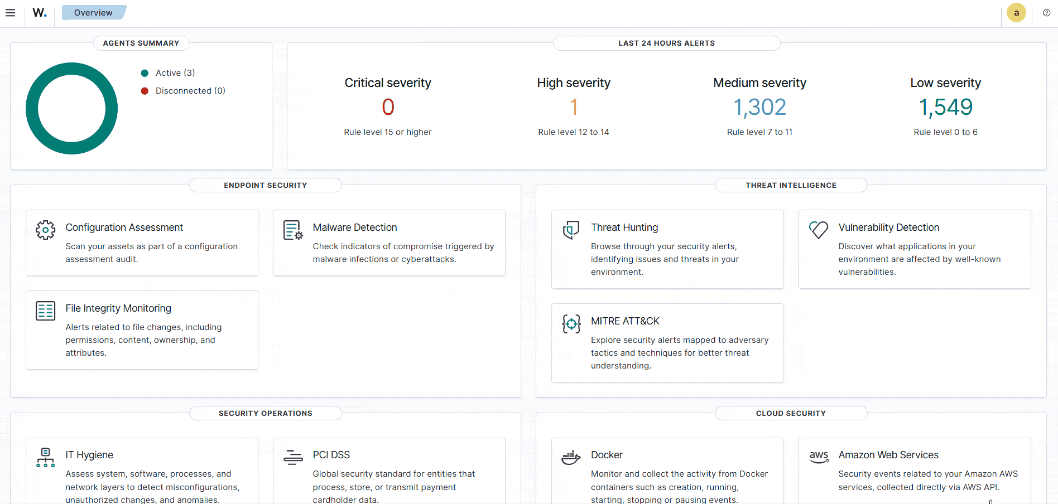Select the Malware Detection icon
The width and height of the screenshot is (1058, 504).
pyautogui.click(x=292, y=230)
